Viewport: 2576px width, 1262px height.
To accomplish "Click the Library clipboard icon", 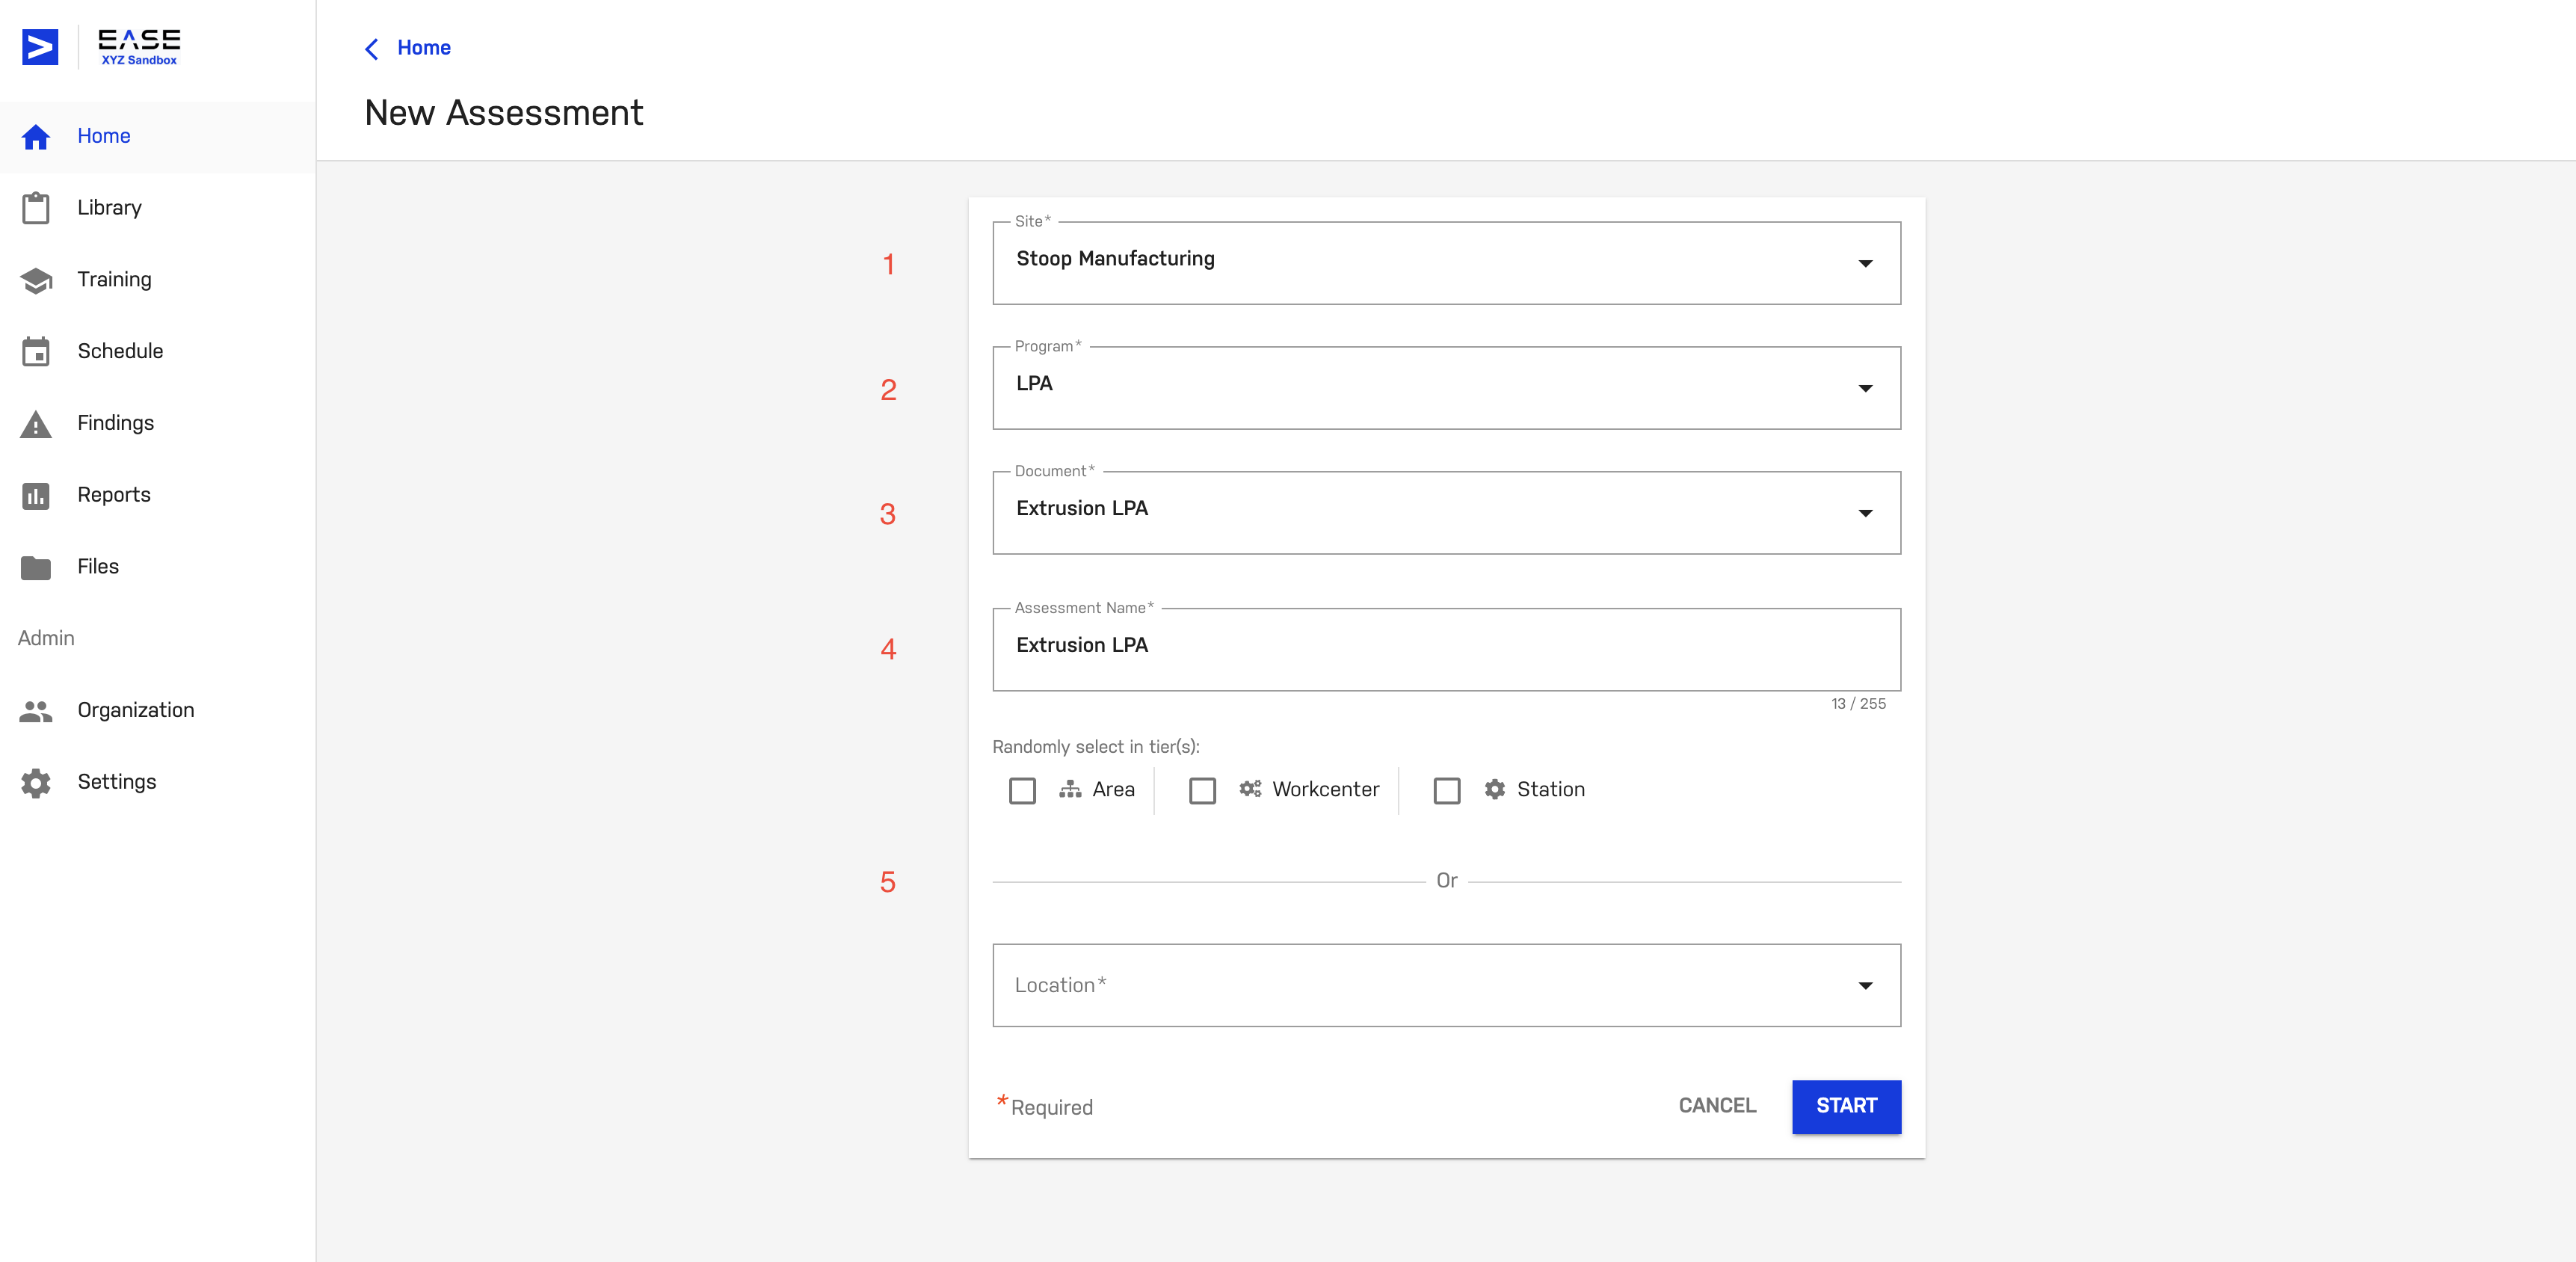I will [36, 208].
